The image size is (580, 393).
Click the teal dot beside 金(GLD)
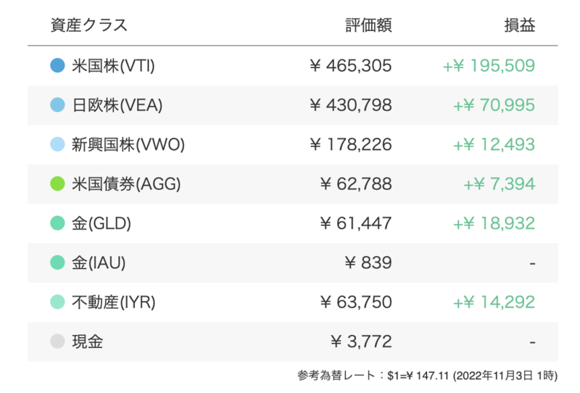[x=57, y=223]
